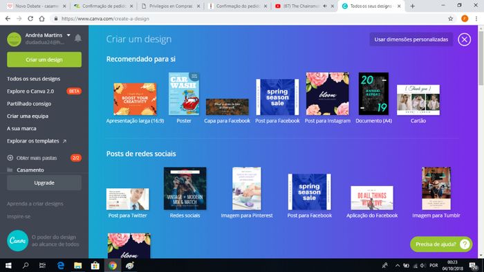Open Task View from taskbar
484x272 pixels.
click(43, 265)
